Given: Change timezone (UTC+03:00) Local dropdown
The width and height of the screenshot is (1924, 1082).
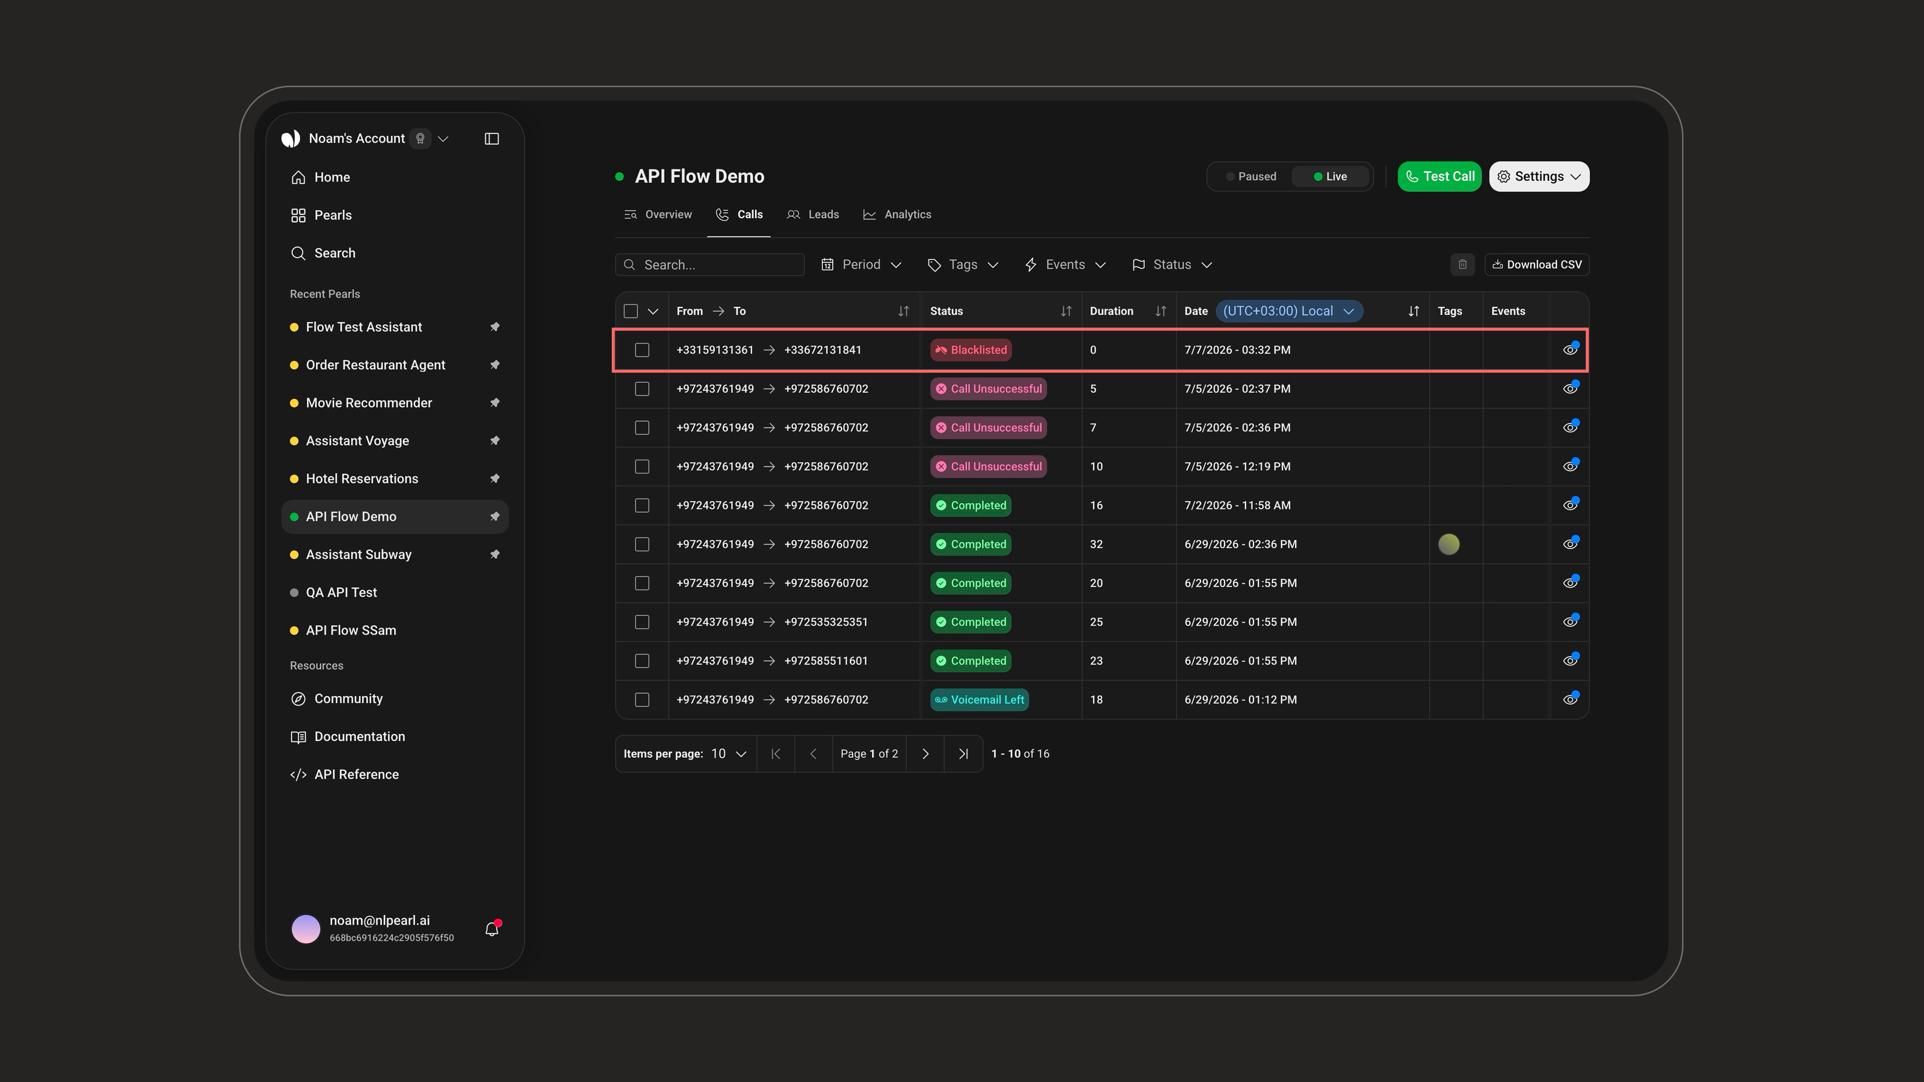Looking at the screenshot, I should point(1289,311).
